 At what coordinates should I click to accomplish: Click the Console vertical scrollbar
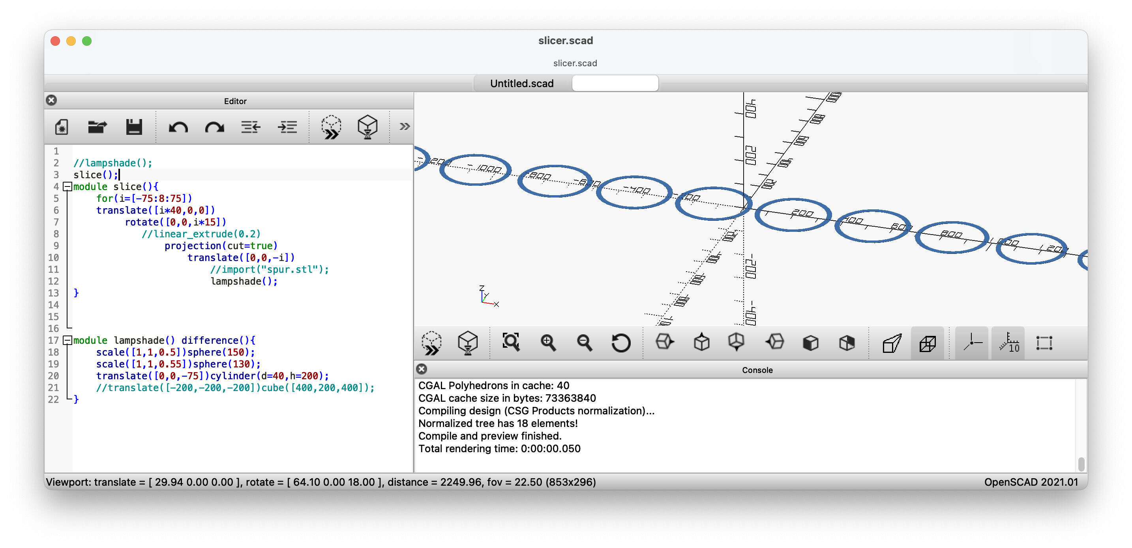pos(1081,464)
